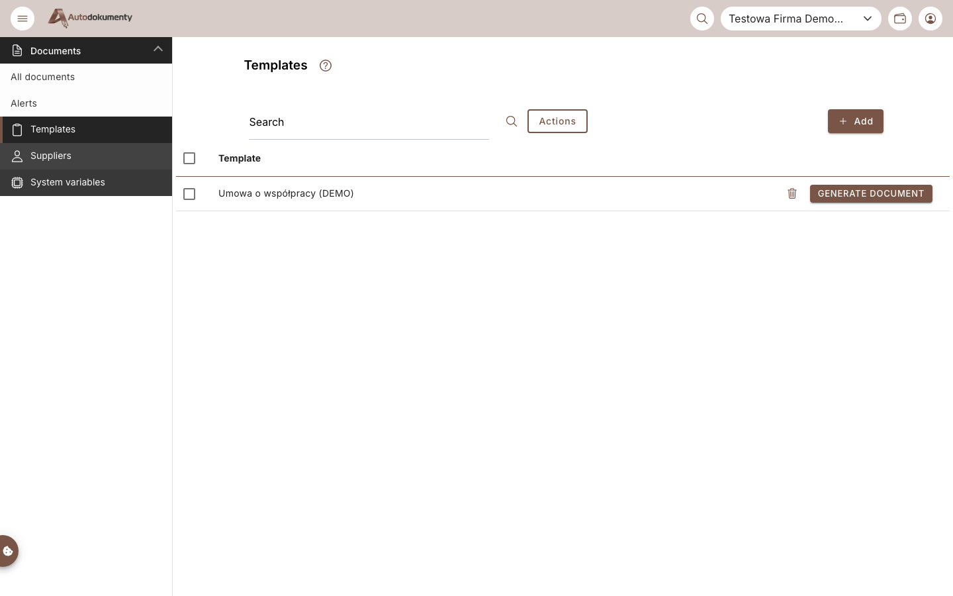Select all templates checkbox in header
The image size is (953, 596).
click(x=189, y=158)
